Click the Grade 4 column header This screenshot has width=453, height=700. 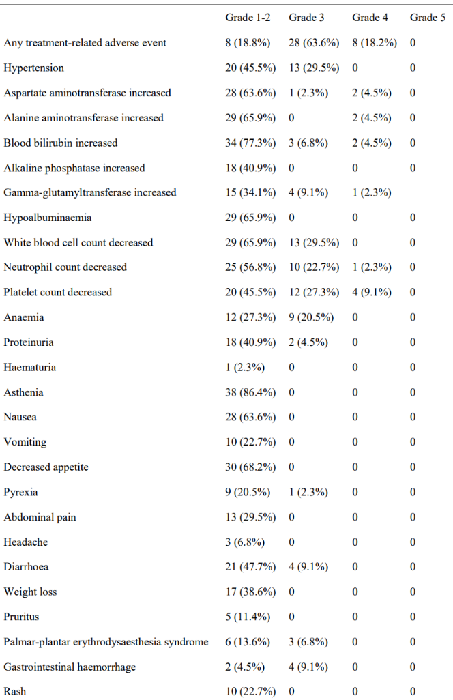coord(370,18)
